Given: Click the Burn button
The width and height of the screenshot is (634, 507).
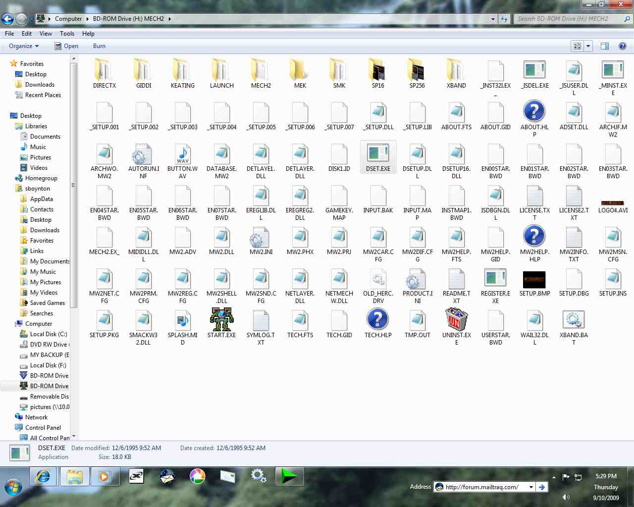Looking at the screenshot, I should click(99, 46).
